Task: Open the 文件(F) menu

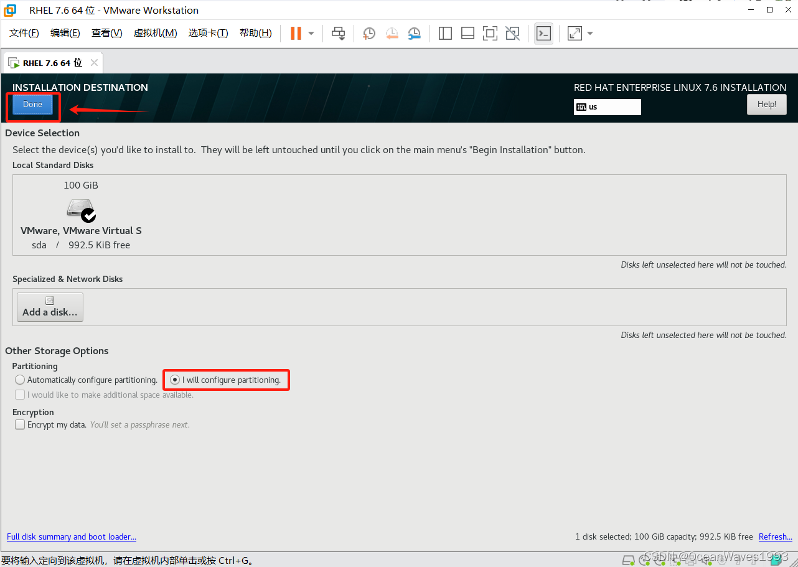Action: pyautogui.click(x=24, y=33)
